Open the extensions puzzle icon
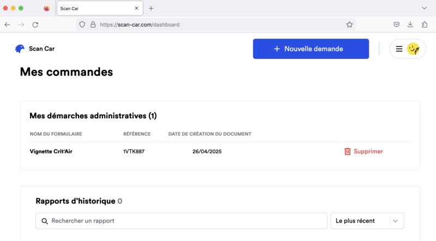 coord(425,25)
